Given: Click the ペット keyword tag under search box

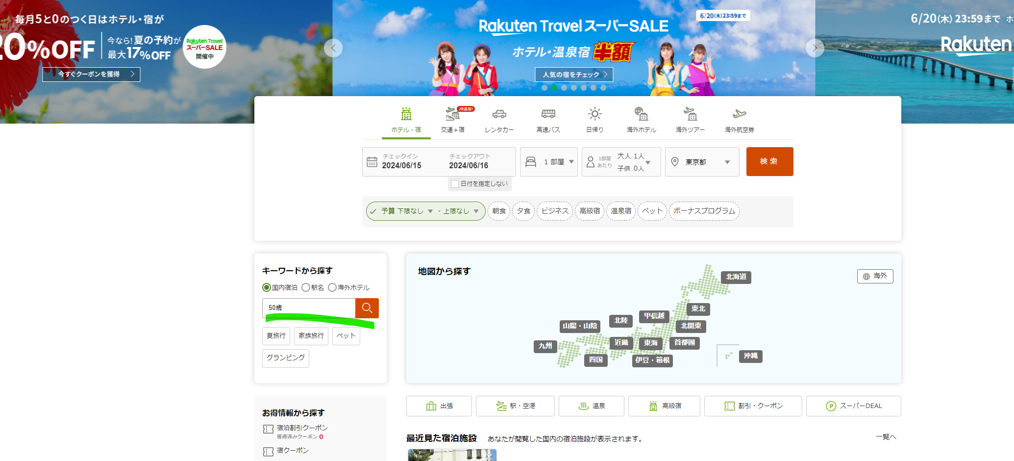Looking at the screenshot, I should (346, 336).
